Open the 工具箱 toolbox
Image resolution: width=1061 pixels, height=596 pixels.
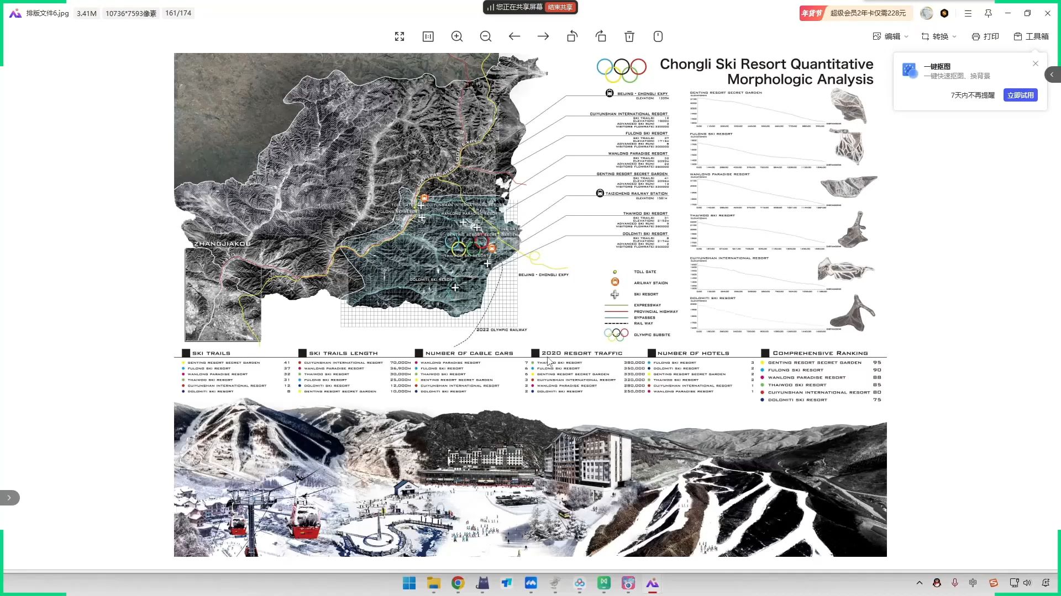coord(1031,36)
